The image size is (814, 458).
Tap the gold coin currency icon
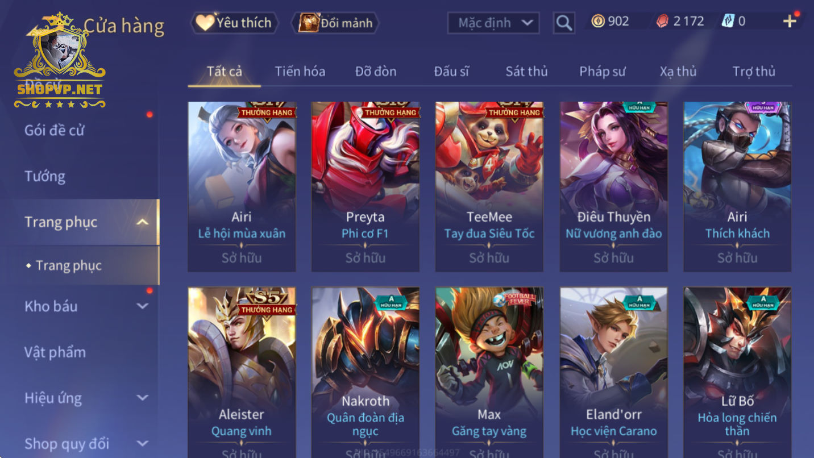coord(598,21)
